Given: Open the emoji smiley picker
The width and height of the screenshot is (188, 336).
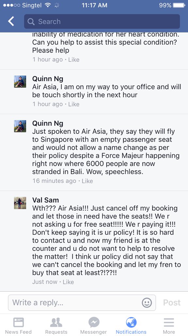Looking at the screenshot, I should [x=147, y=303].
